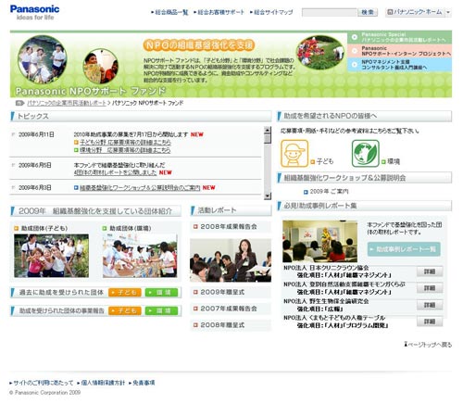Click orange 子ども button beside 過去に助成を受けられた団体

[x=125, y=292]
